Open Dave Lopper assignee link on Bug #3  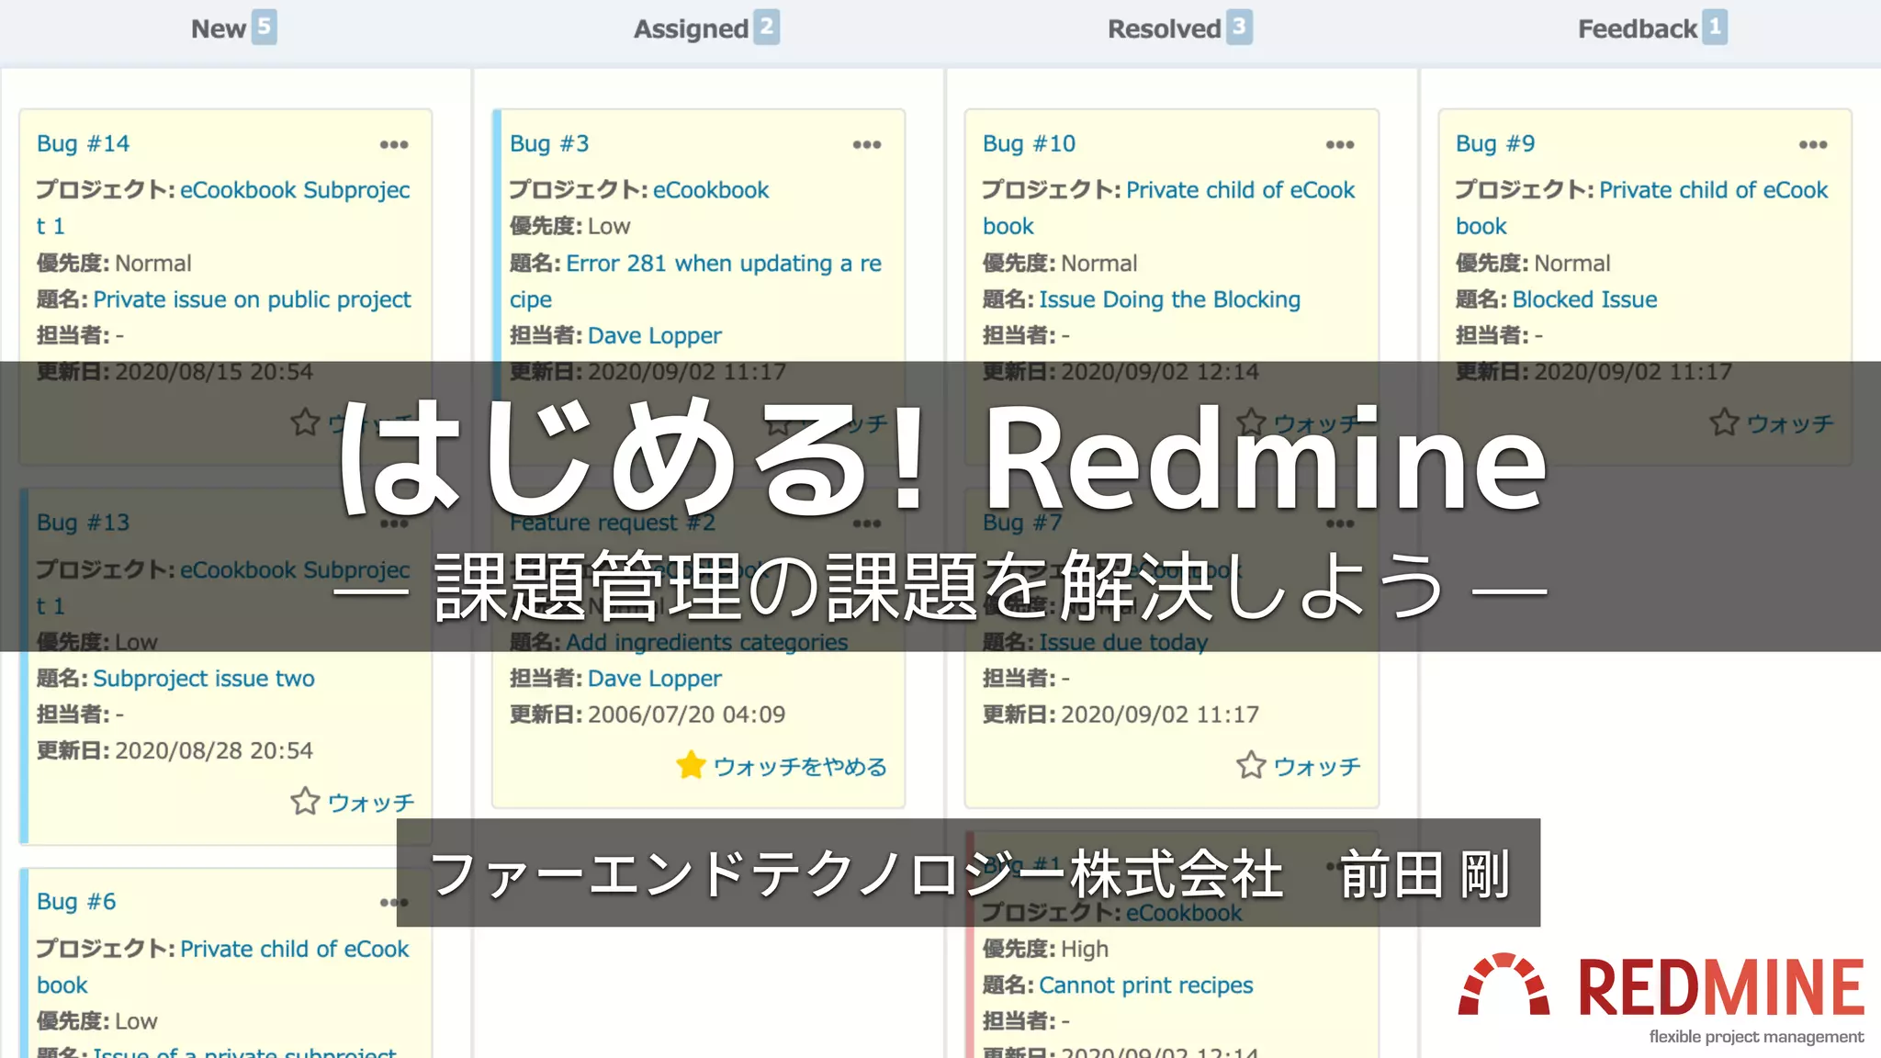(x=654, y=336)
